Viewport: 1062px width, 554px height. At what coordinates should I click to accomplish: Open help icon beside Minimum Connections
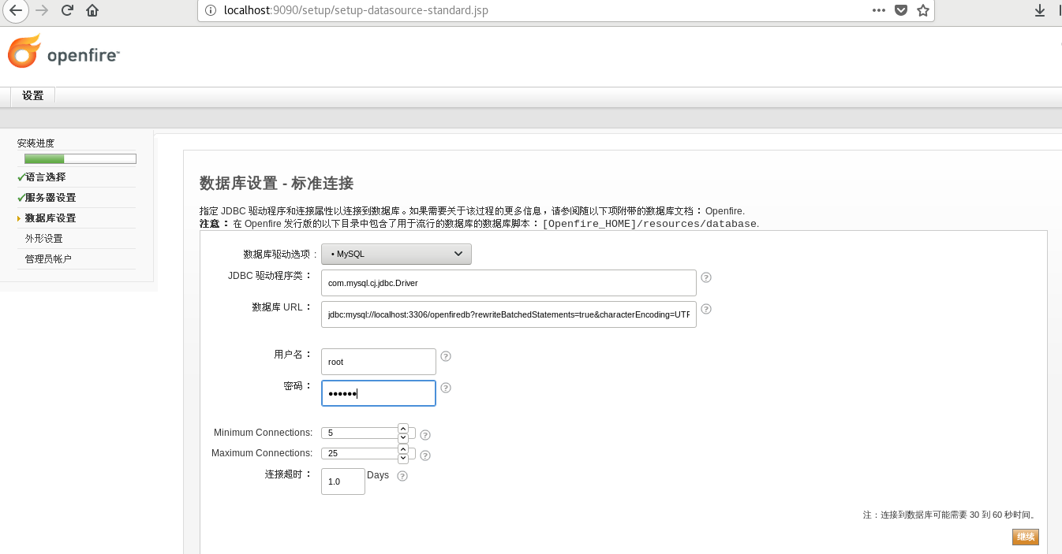(x=425, y=435)
